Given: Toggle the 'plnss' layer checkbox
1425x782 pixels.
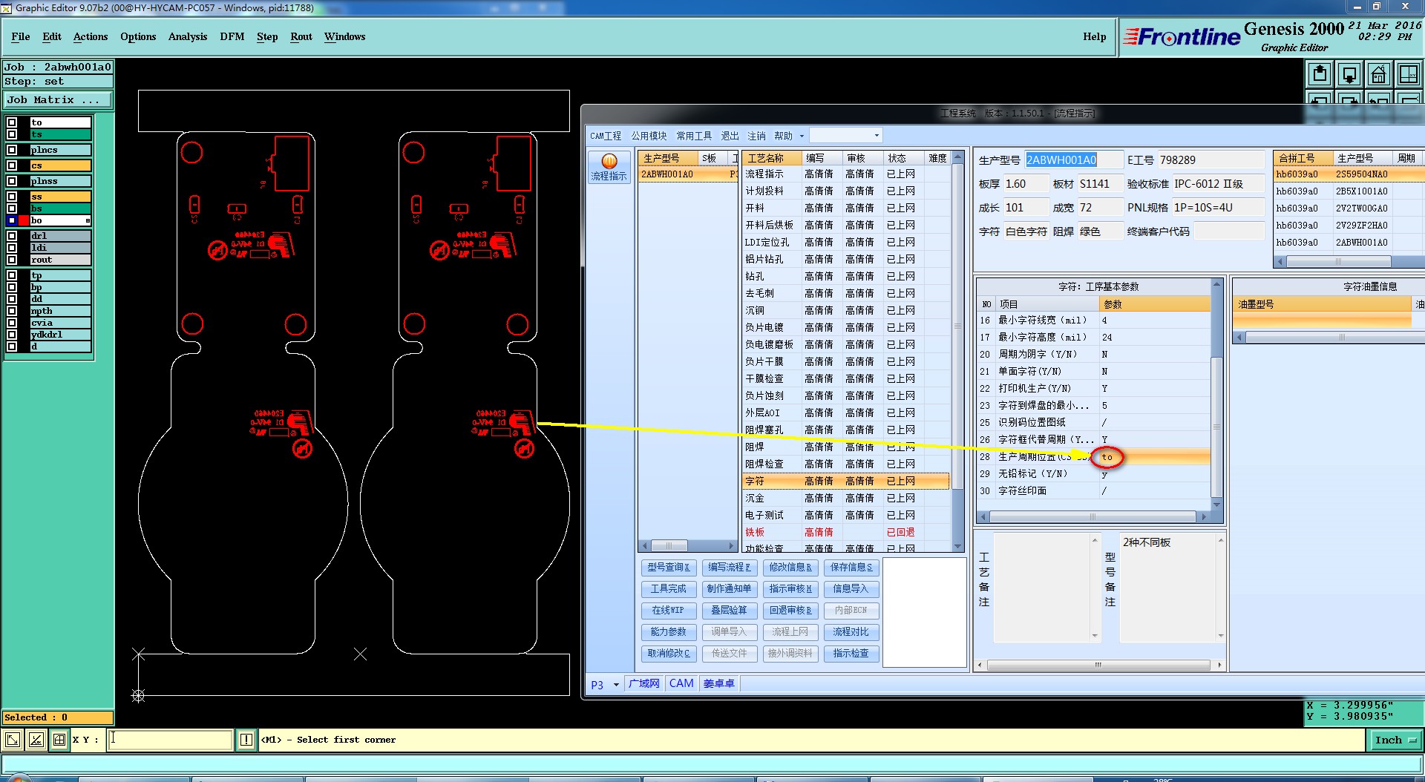Looking at the screenshot, I should point(12,181).
